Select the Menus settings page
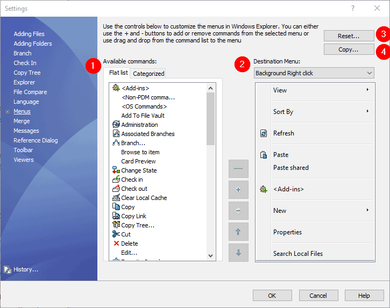The width and height of the screenshot is (390, 308). 22,111
